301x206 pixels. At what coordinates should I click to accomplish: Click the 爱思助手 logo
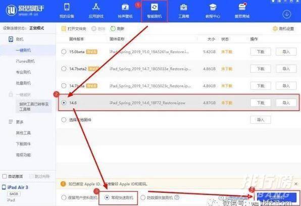[25, 10]
